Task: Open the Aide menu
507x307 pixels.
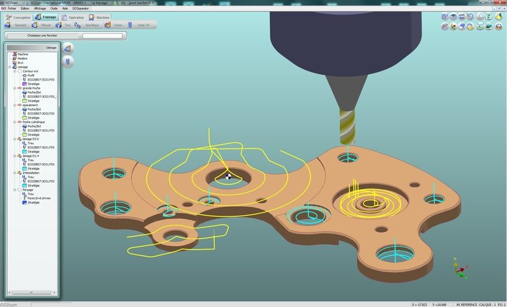Action: pos(65,8)
